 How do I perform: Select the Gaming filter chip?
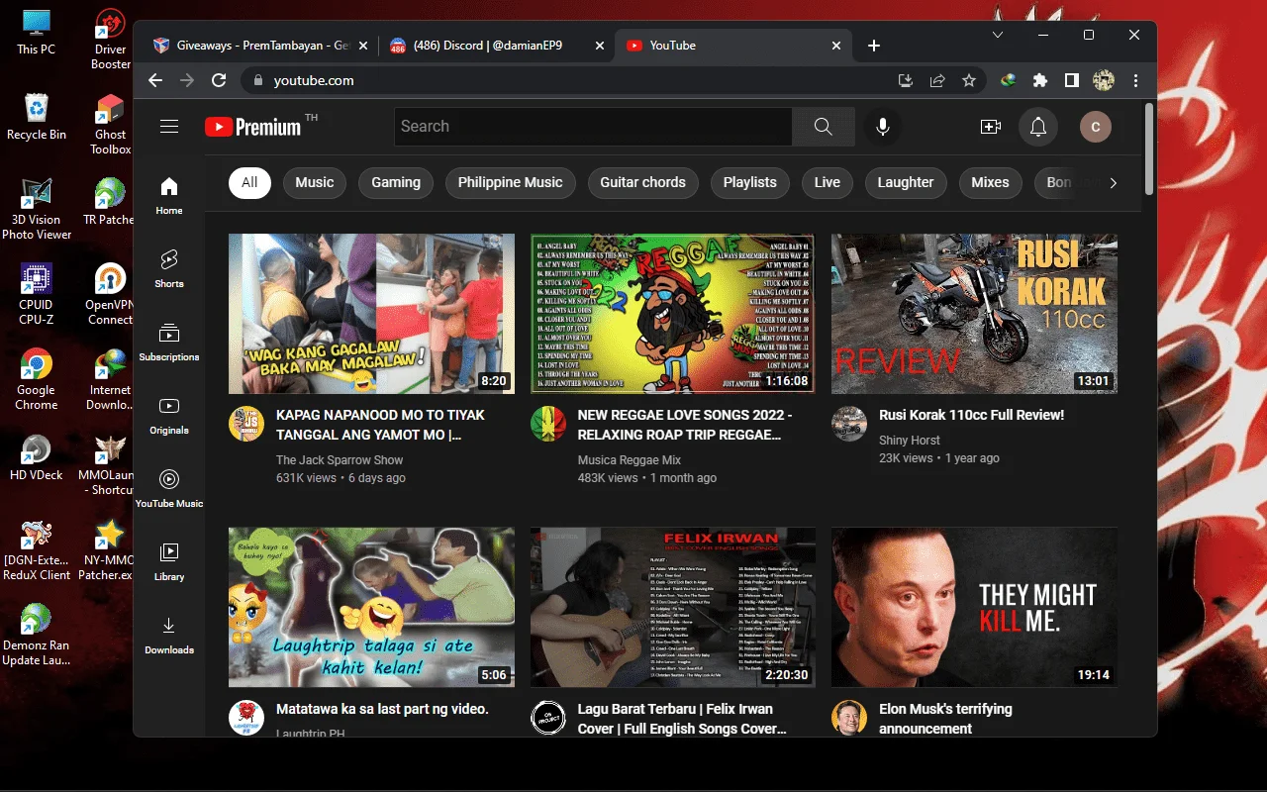[396, 182]
